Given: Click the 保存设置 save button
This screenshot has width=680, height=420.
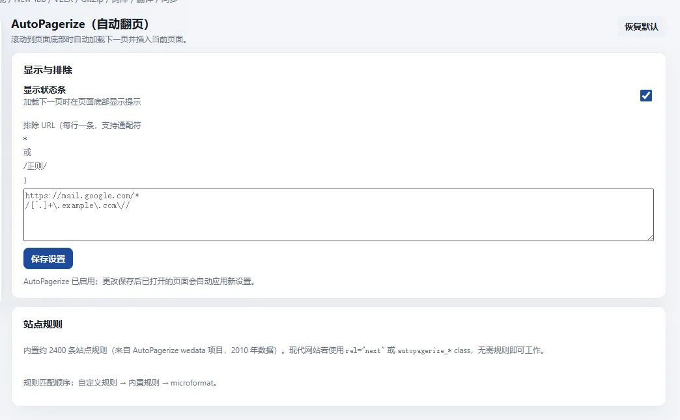Looking at the screenshot, I should [x=48, y=259].
